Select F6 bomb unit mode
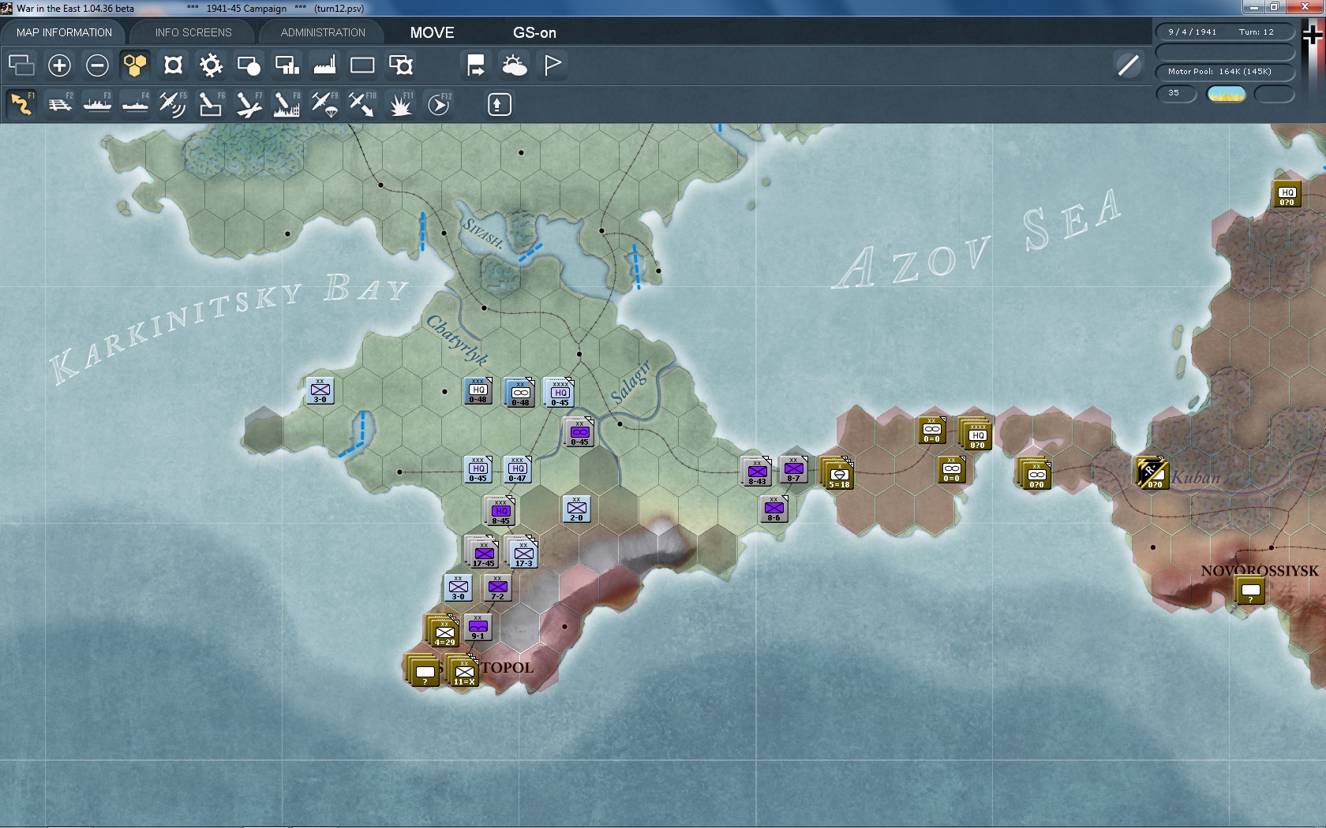 tap(211, 104)
